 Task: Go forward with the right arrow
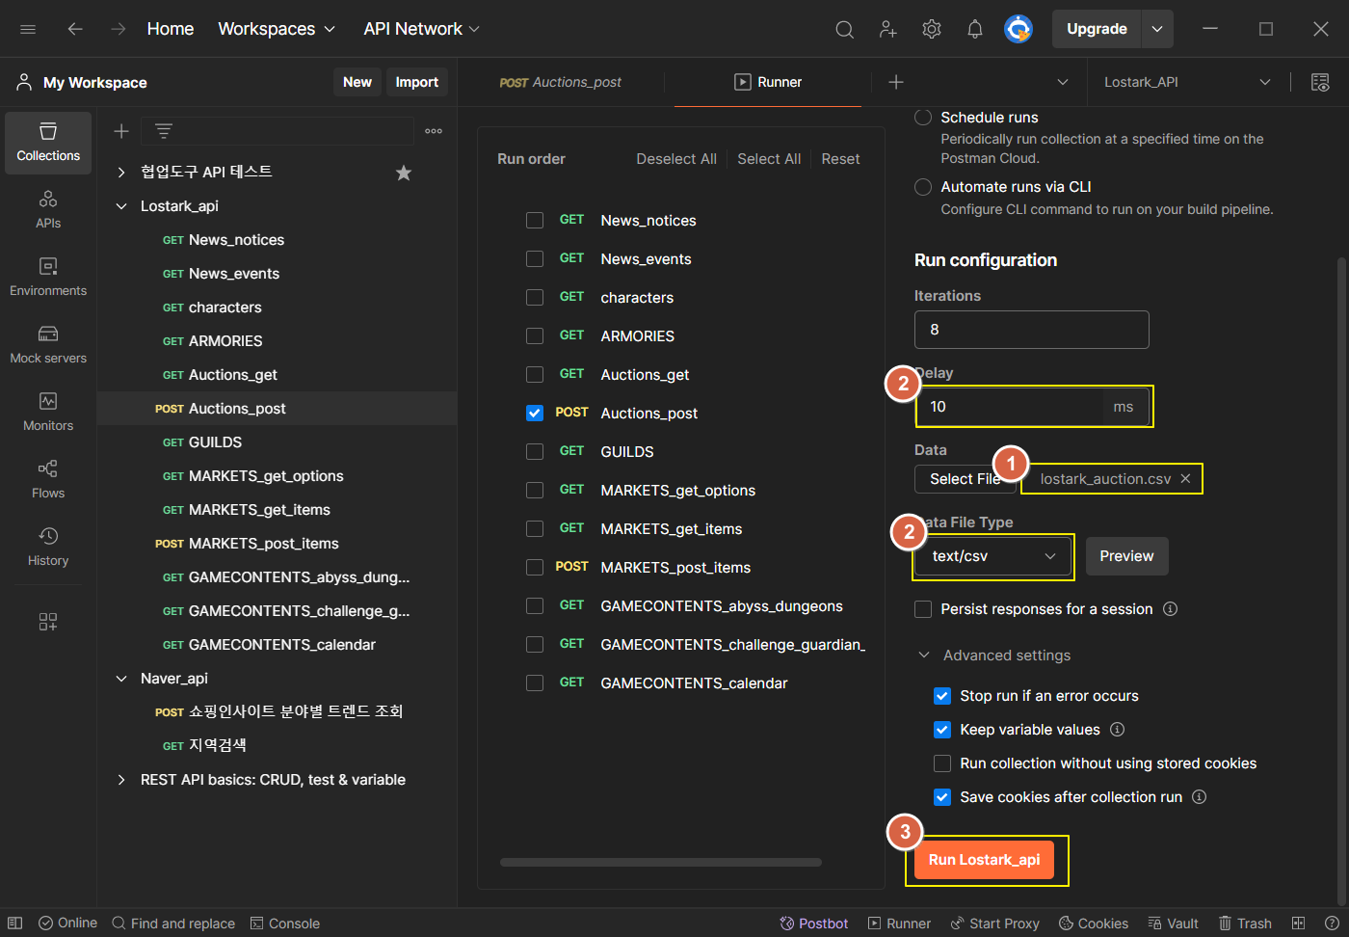[x=119, y=29]
